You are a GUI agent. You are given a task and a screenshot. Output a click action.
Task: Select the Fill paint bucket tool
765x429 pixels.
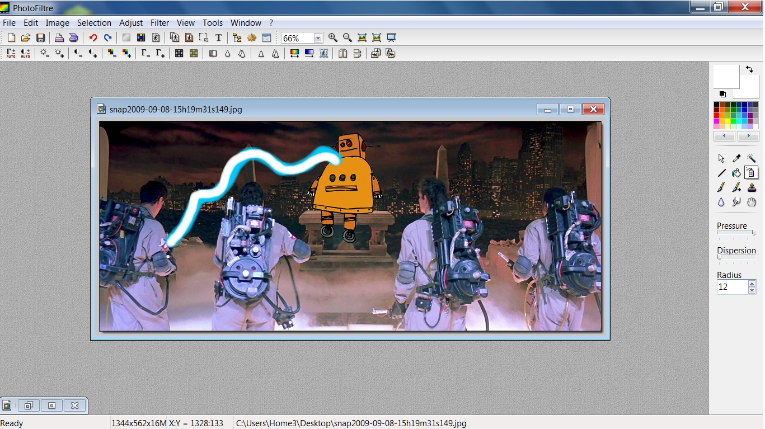pyautogui.click(x=736, y=173)
